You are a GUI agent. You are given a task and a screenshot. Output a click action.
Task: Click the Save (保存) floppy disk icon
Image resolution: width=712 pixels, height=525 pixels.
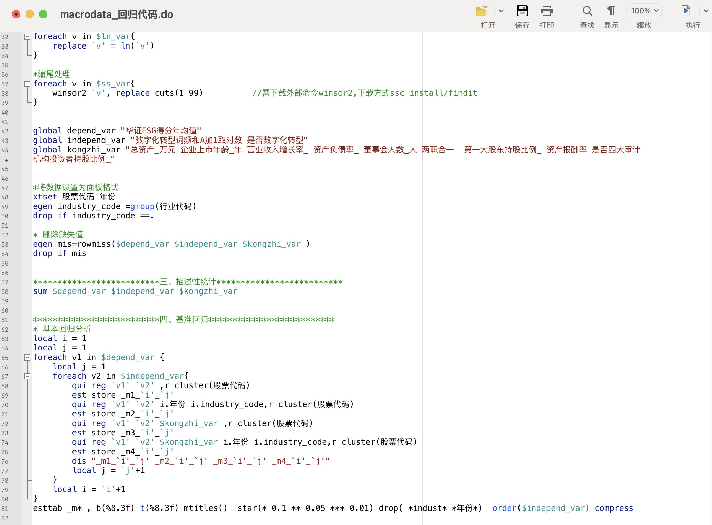[x=522, y=11]
